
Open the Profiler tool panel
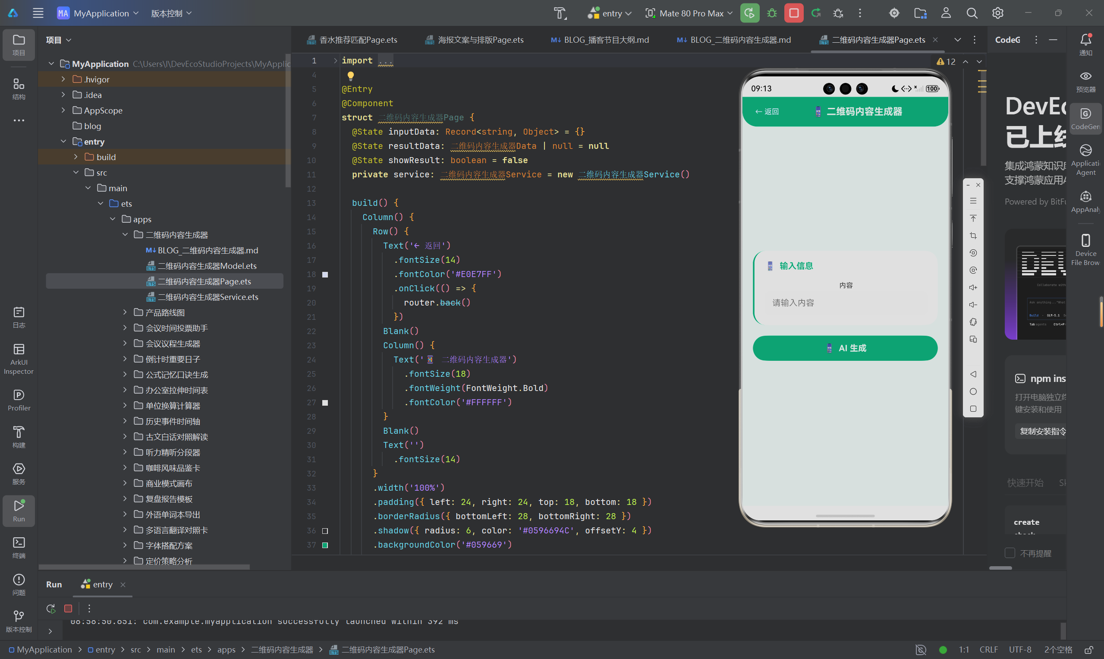19,400
